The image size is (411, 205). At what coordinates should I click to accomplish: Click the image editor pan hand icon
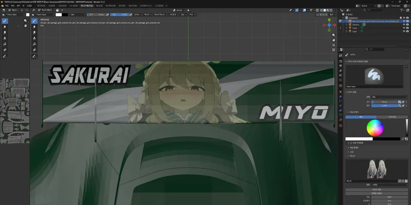click(25, 26)
